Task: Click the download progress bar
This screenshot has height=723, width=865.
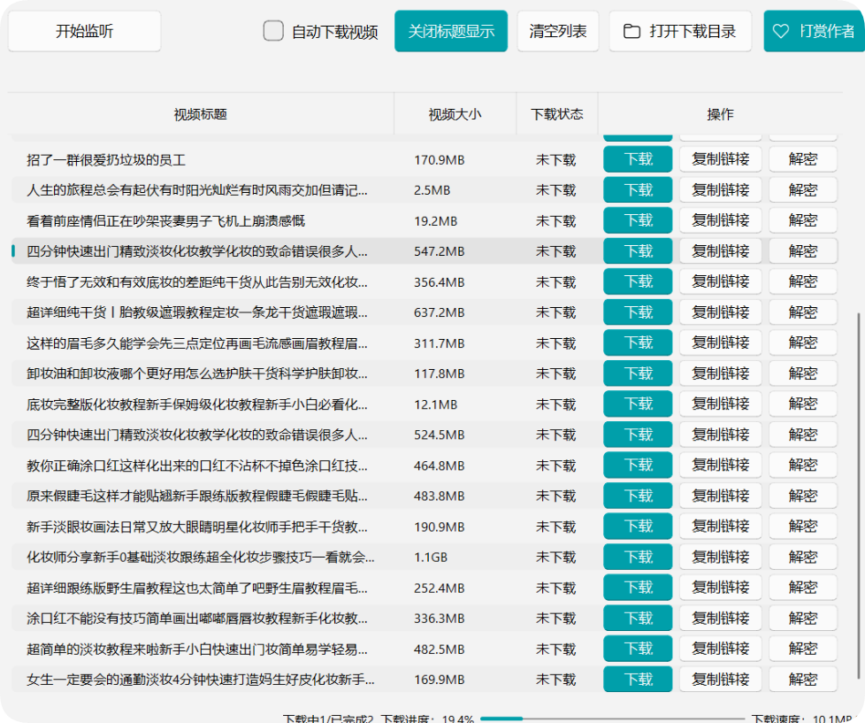Action: click(x=612, y=719)
